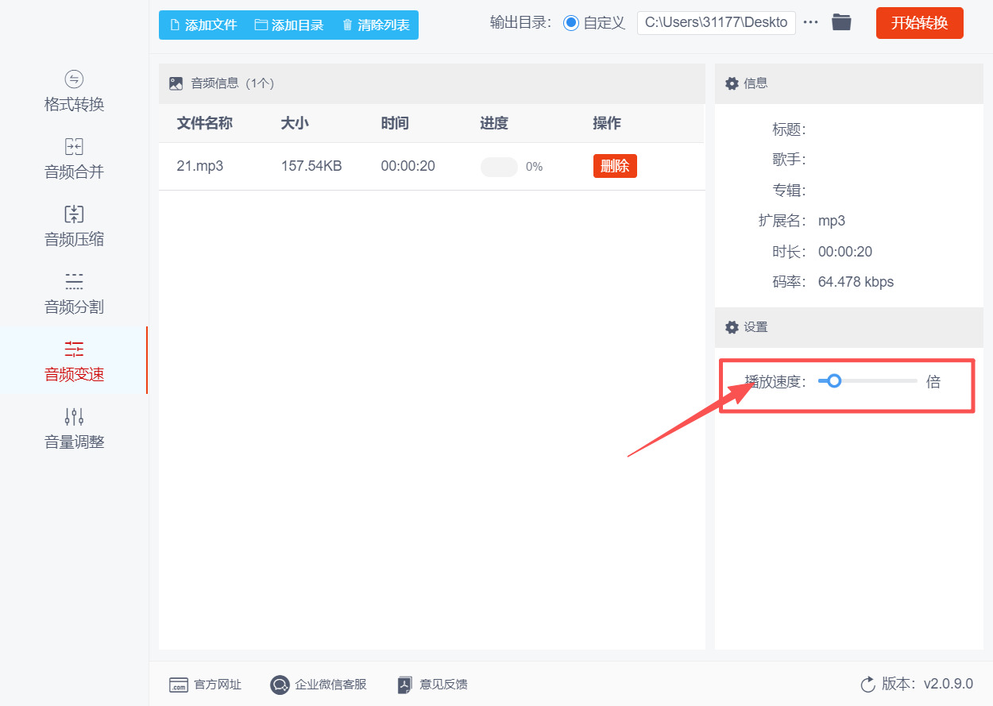Click the 音频压缩 compress icon
This screenshot has width=993, height=706.
click(x=74, y=214)
